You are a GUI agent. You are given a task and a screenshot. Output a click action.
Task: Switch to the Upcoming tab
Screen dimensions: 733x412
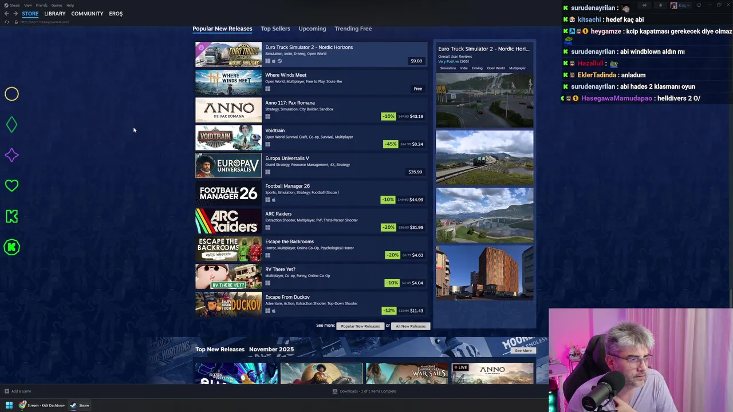pyautogui.click(x=312, y=29)
